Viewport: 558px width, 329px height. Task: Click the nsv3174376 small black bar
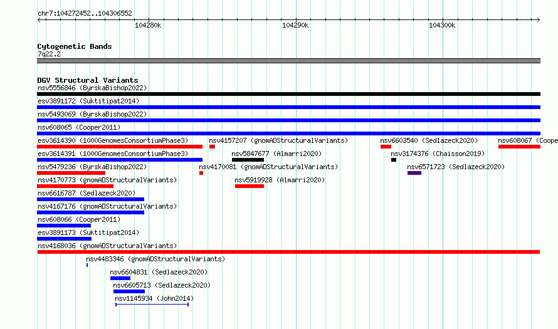pos(394,160)
